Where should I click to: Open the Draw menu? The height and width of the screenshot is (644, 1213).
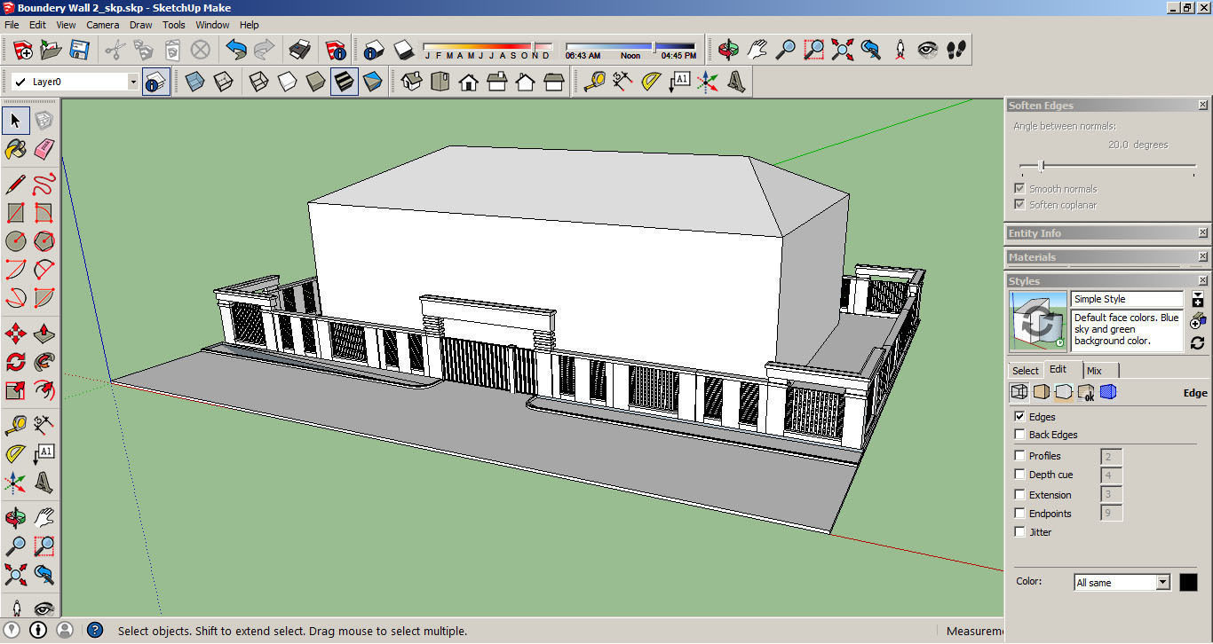click(141, 25)
